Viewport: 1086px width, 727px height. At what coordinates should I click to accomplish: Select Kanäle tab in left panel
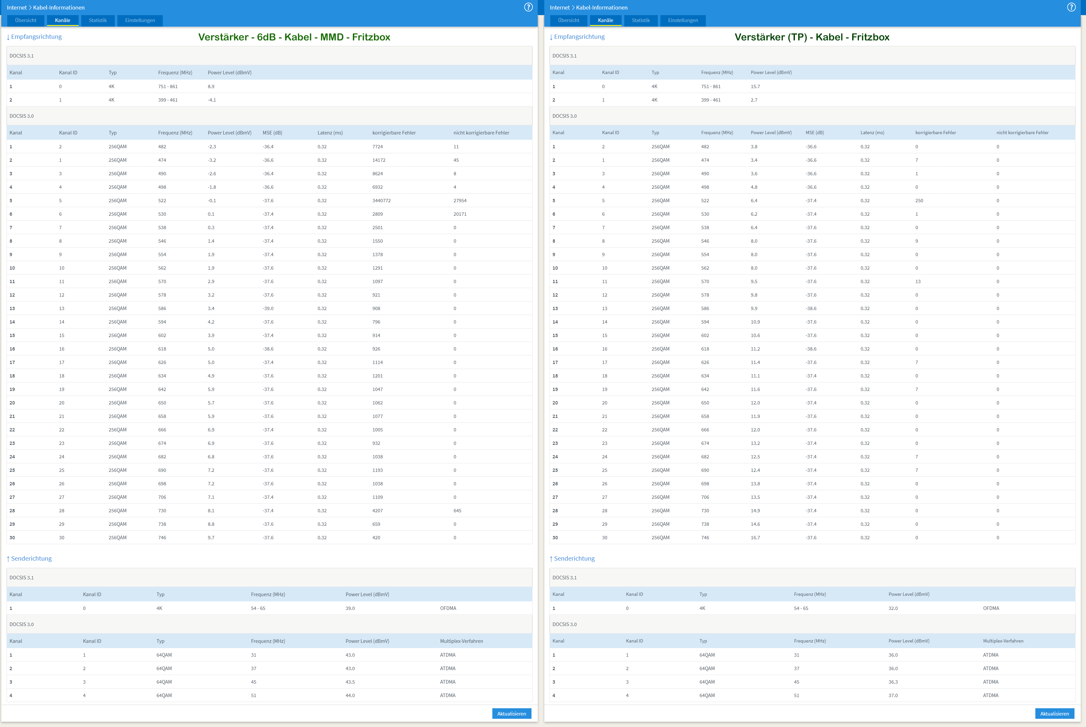point(62,20)
